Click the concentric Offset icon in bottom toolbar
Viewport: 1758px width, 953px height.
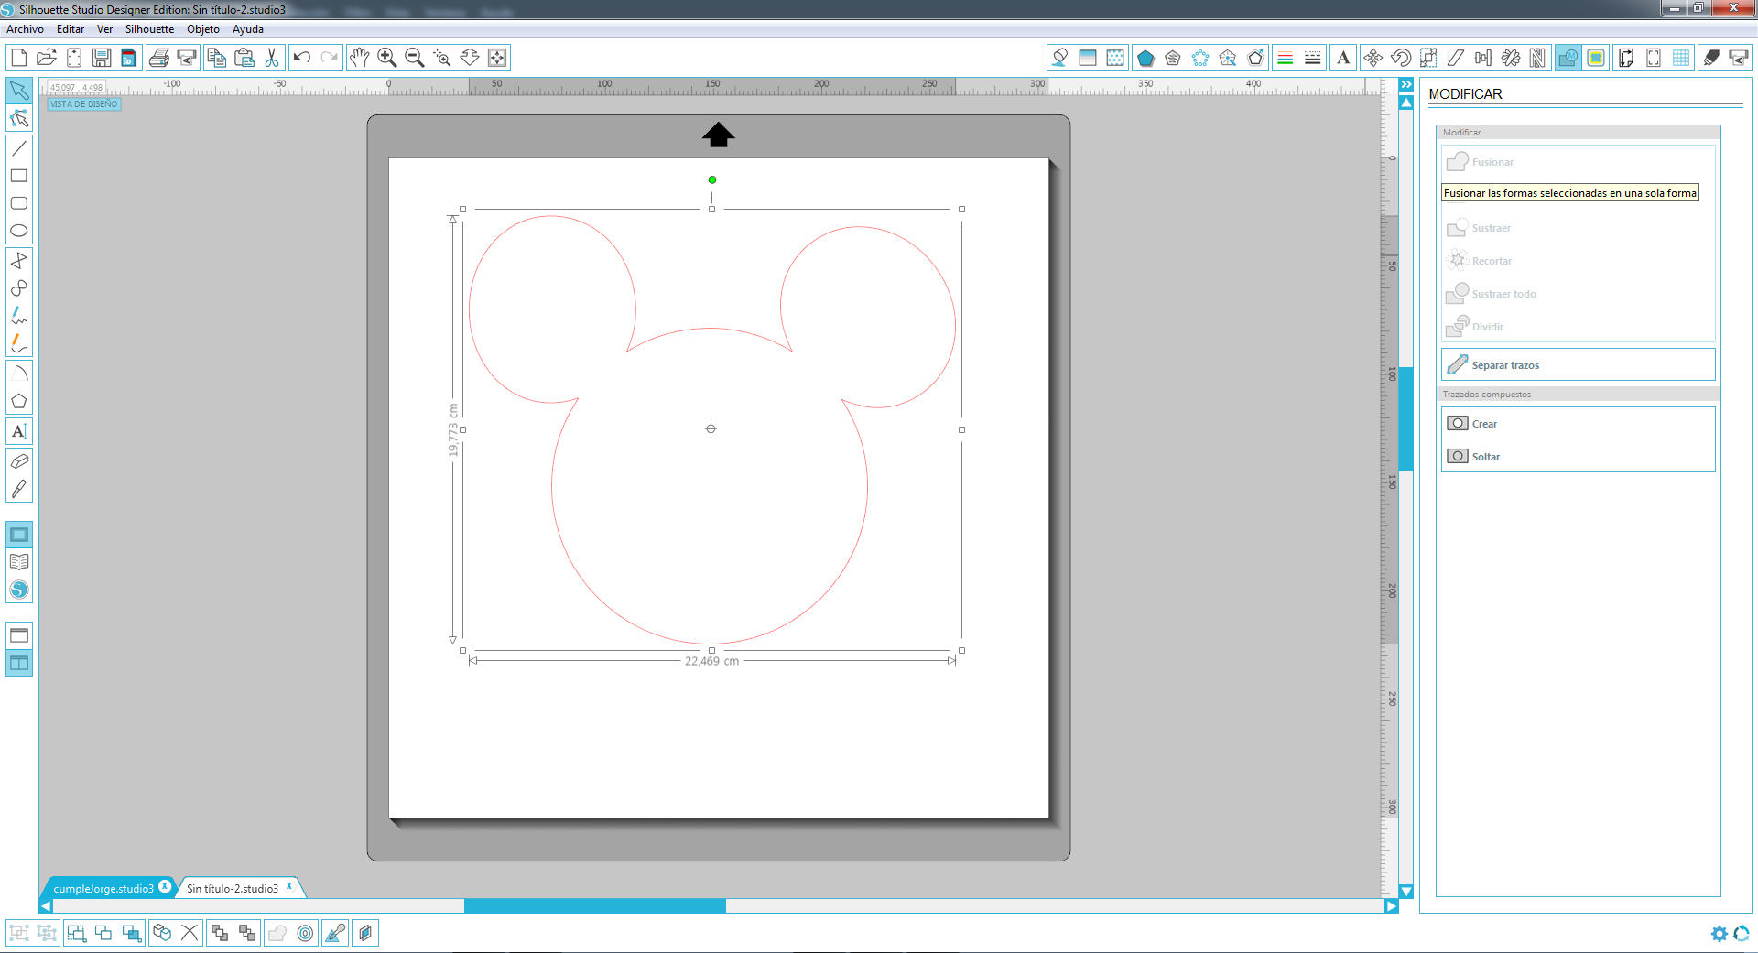point(305,933)
